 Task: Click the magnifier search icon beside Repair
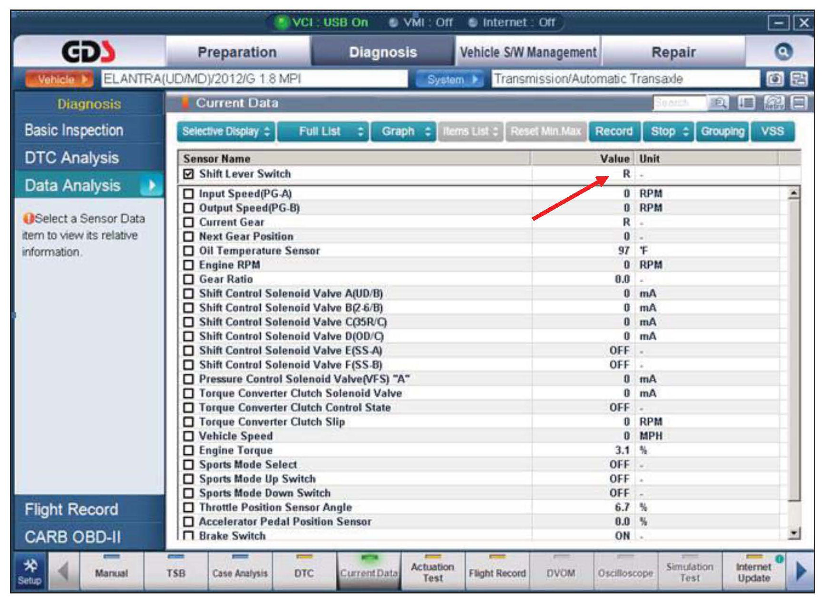pyautogui.click(x=783, y=52)
